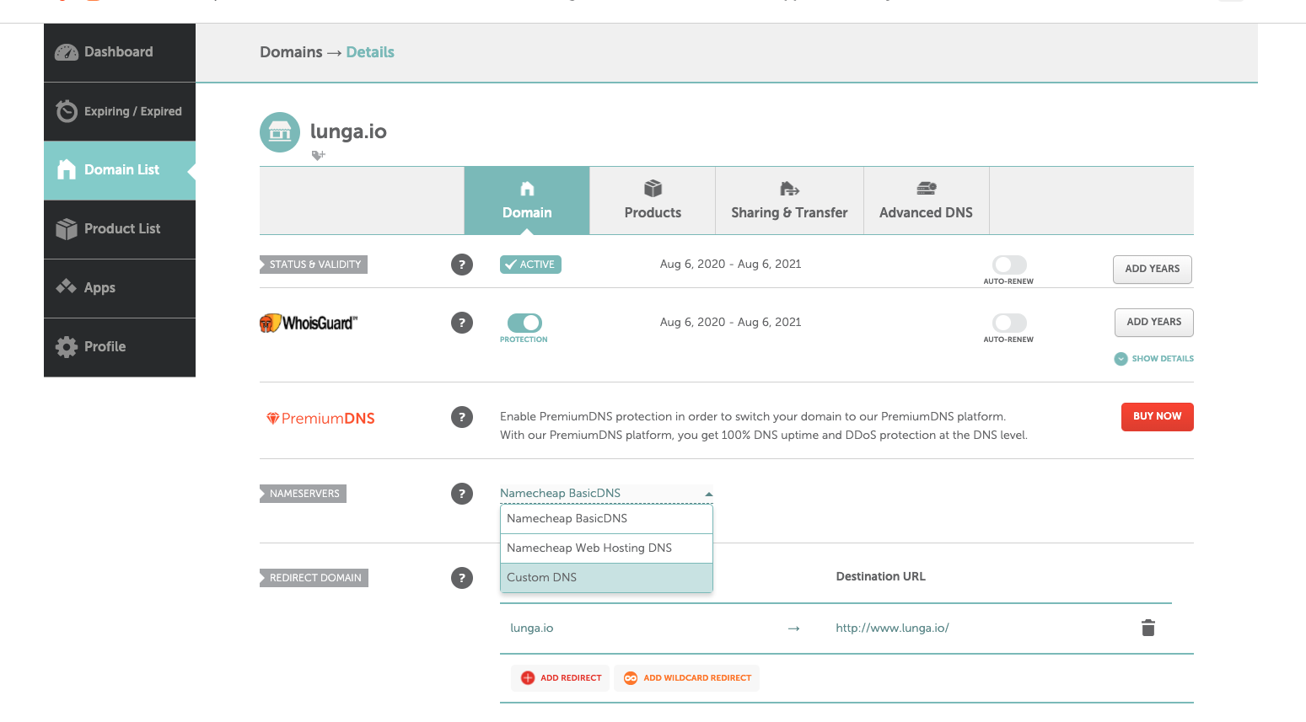Toggle WhoisGuard auto-renew switch
Screen dimensions: 1306x722
pos(1009,323)
